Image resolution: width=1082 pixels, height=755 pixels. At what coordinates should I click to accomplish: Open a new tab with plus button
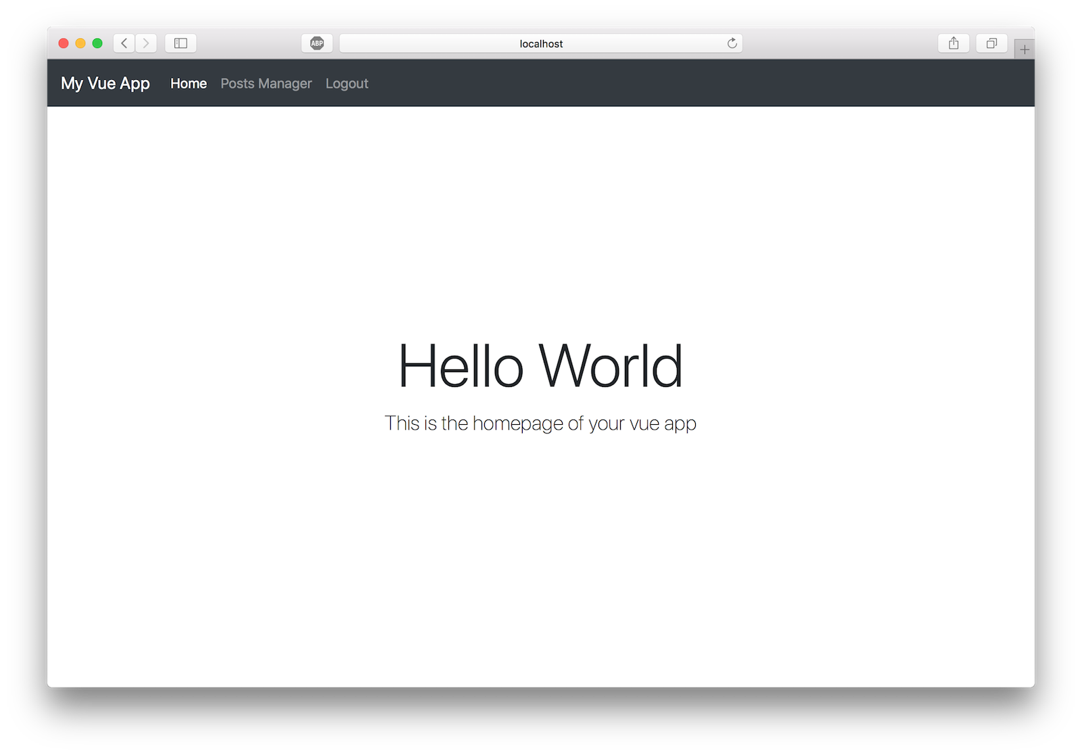point(1025,49)
